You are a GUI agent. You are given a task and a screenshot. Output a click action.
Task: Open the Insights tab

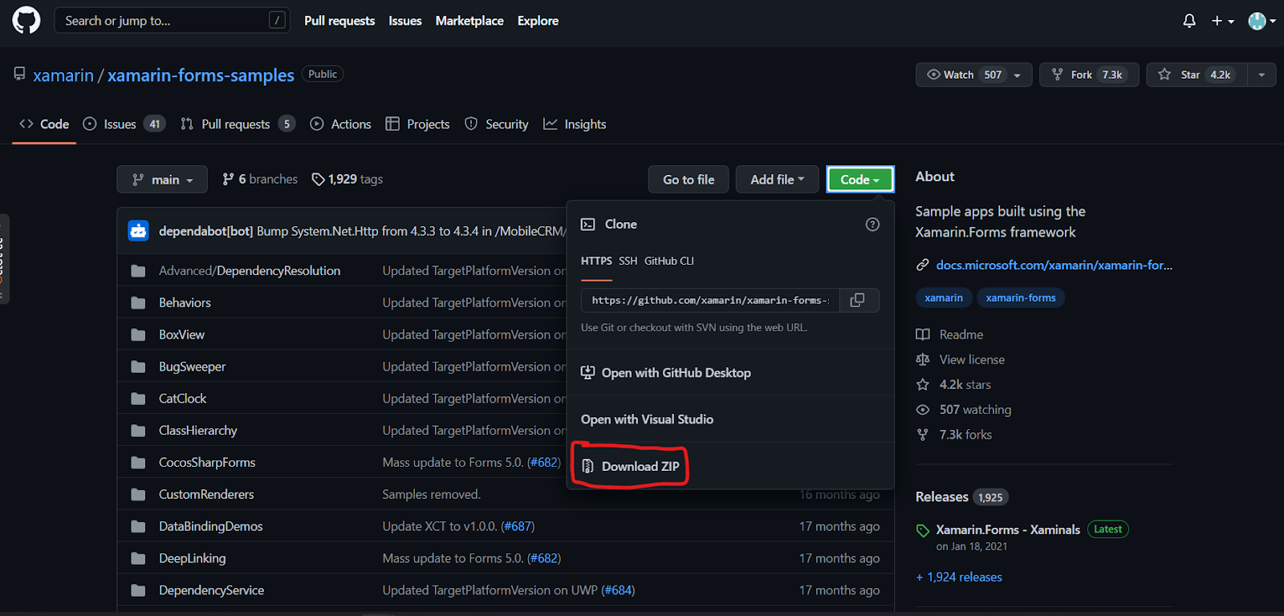click(575, 124)
